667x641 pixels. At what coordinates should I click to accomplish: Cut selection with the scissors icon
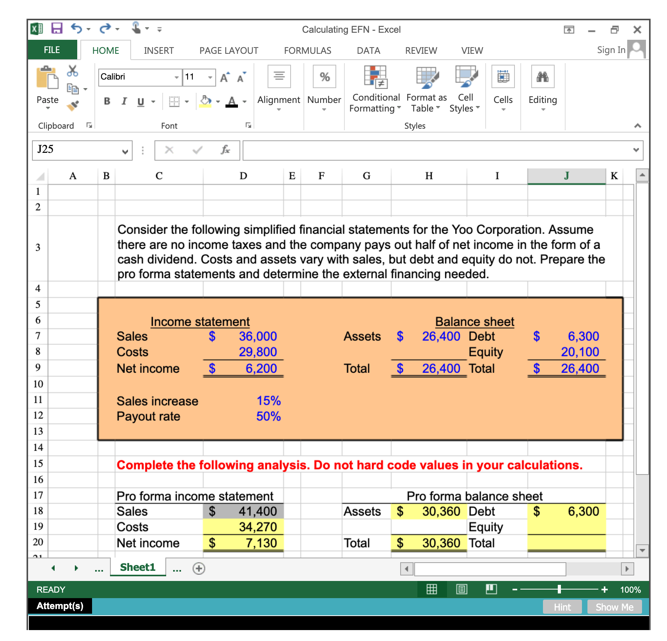tap(73, 71)
